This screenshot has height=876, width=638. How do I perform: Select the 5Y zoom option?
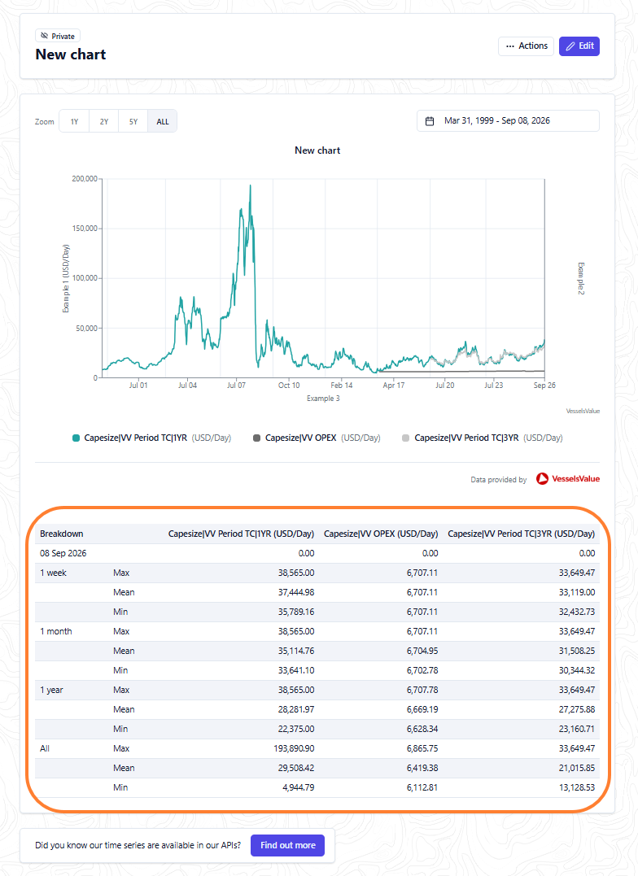coord(133,121)
